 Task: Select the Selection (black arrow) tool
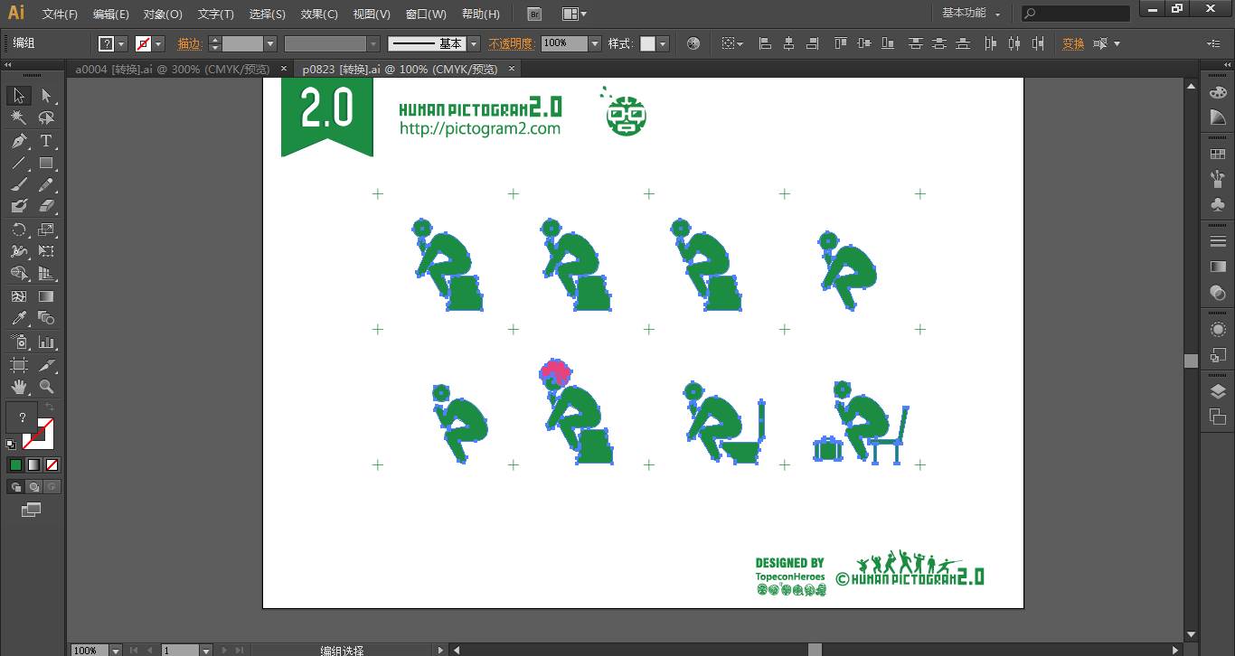click(x=19, y=96)
